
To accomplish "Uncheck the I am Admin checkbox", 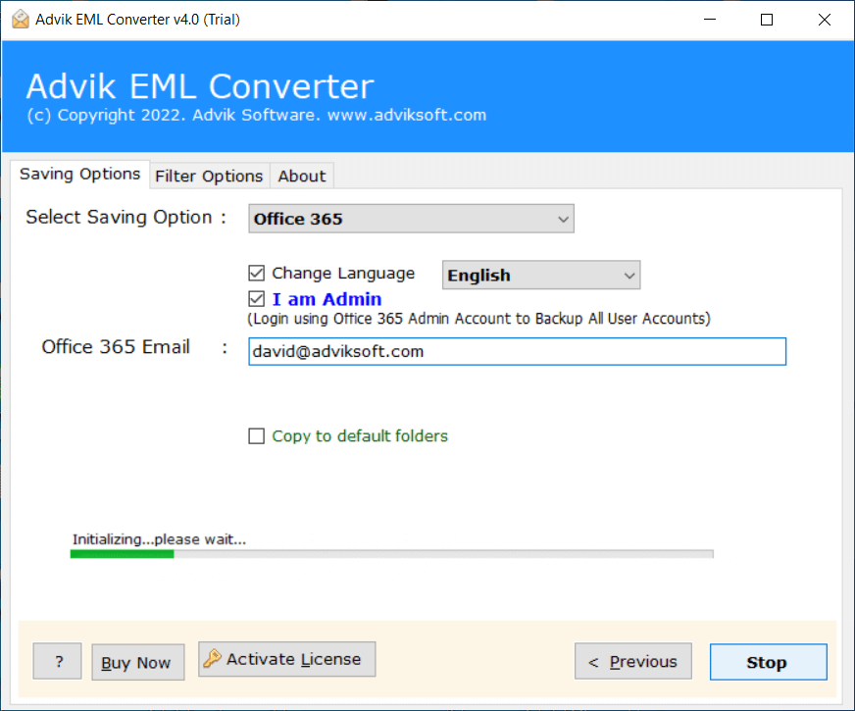I will click(256, 299).
